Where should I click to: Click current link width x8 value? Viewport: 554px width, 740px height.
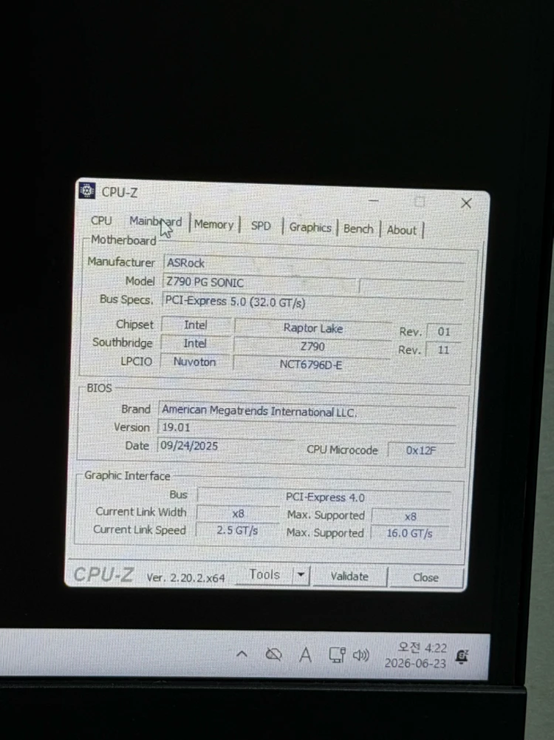coord(238,514)
